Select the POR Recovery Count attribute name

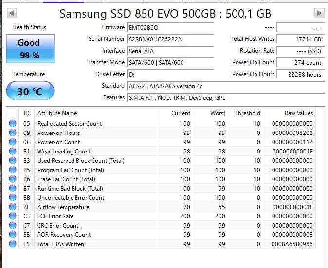point(64,235)
